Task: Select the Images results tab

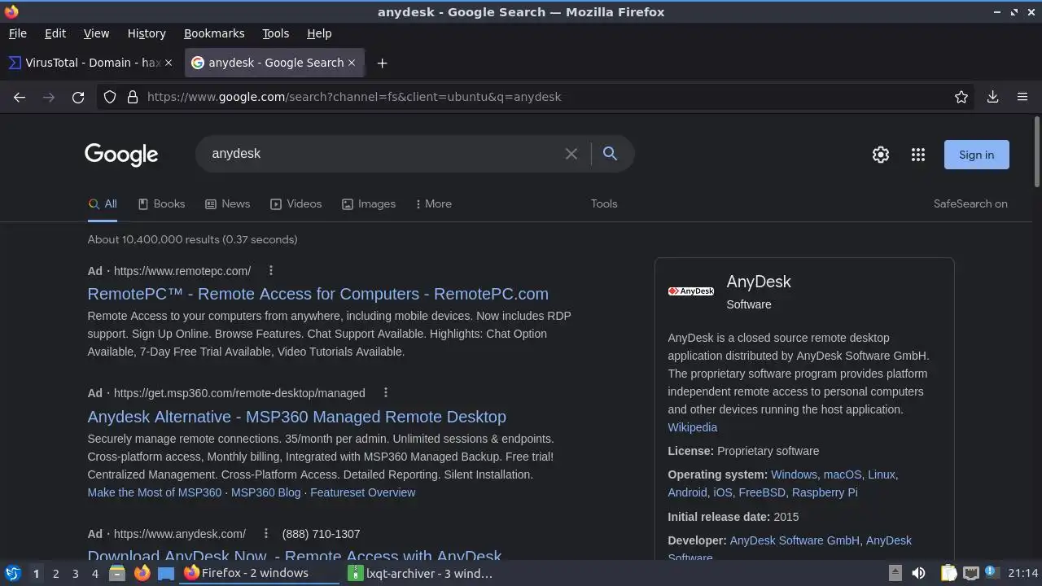Action: point(369,203)
